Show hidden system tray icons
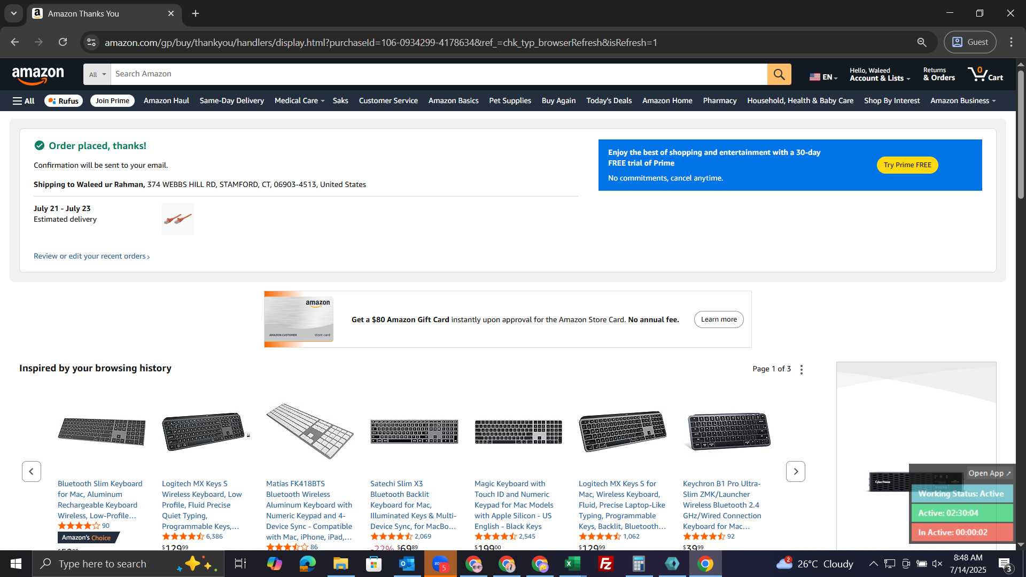Image resolution: width=1026 pixels, height=577 pixels. click(873, 564)
